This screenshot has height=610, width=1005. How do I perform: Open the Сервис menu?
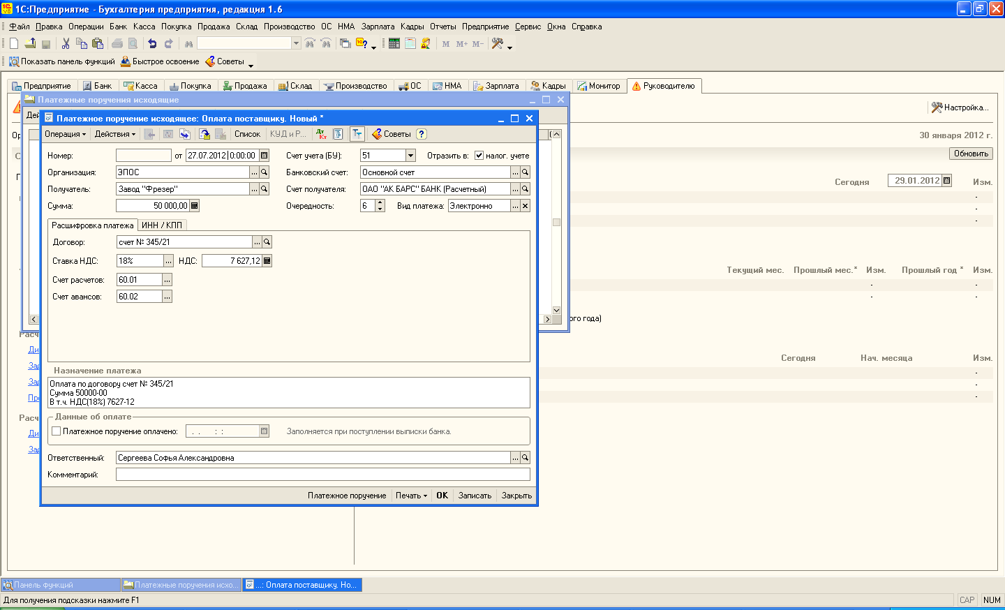pyautogui.click(x=528, y=27)
